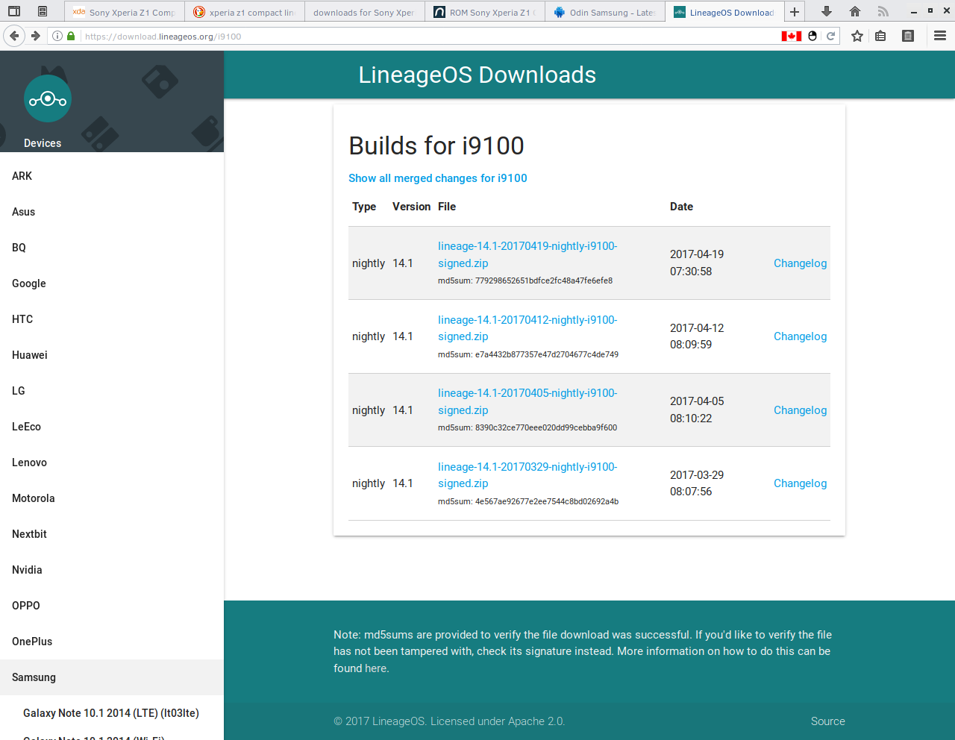This screenshot has width=955, height=740.
Task: Expand the Asus vendor in the sidebar
Action: pos(112,212)
